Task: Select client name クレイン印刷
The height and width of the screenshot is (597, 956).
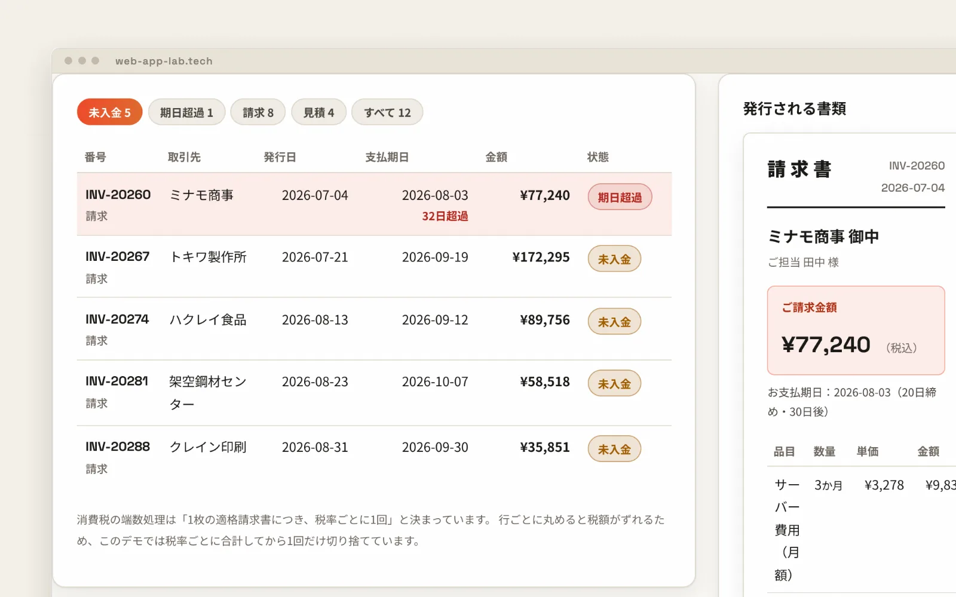Action: click(x=208, y=447)
